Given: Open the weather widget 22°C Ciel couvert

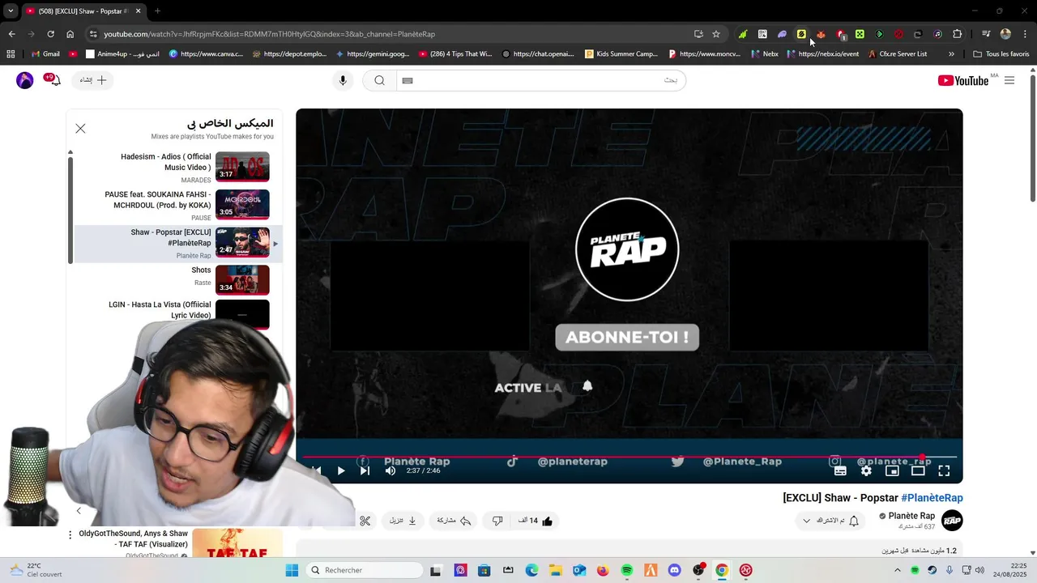Looking at the screenshot, I should click(36, 570).
